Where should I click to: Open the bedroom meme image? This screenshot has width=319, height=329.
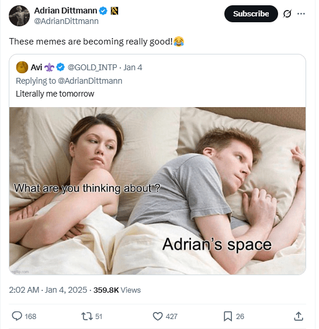(x=157, y=191)
